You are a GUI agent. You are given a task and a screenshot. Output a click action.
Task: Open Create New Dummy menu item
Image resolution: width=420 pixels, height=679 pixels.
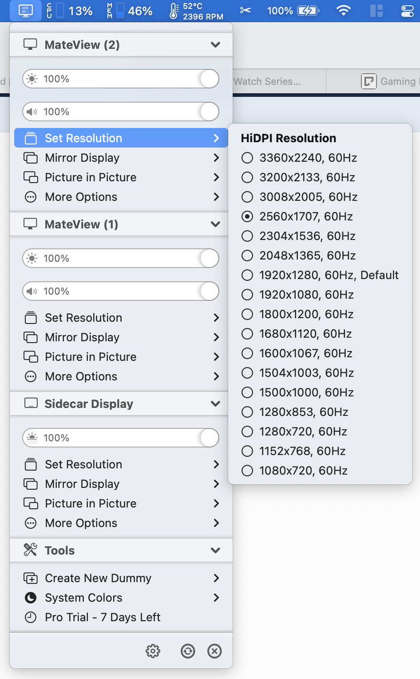click(121, 578)
